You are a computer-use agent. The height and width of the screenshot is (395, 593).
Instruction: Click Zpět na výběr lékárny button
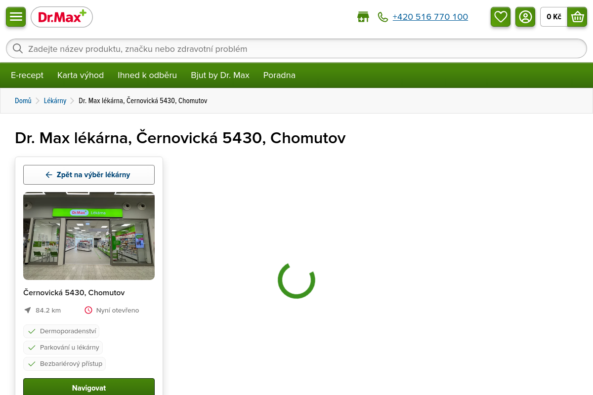(89, 175)
